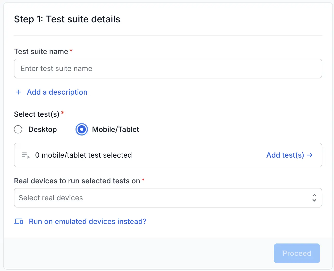Image resolution: width=334 pixels, height=271 pixels.
Task: Click the Real devices to run selected tests on label
Action: (77, 181)
